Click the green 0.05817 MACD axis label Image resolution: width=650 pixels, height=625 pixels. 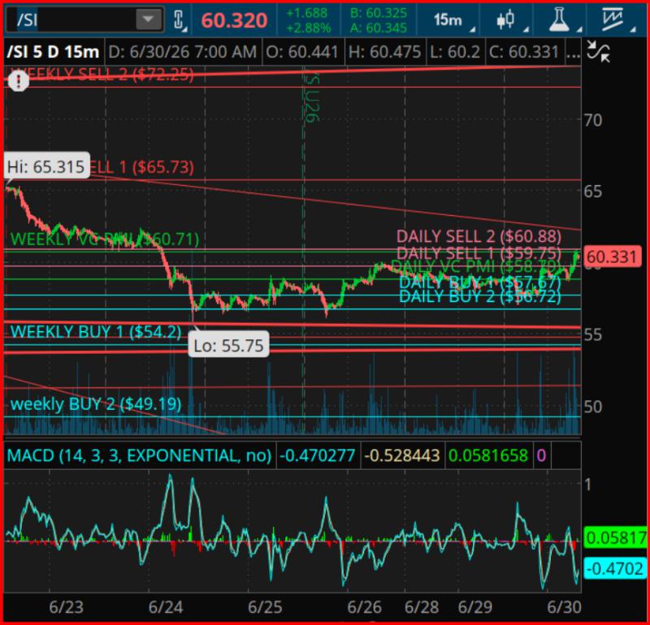tap(616, 537)
